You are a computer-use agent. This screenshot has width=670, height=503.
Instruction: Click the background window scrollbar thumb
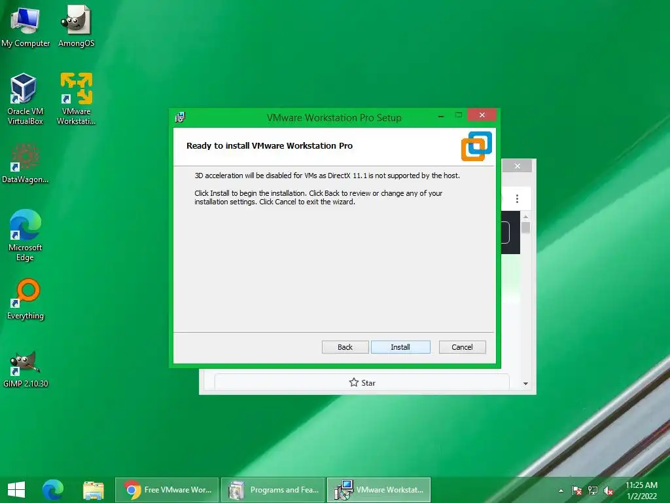[x=525, y=227]
